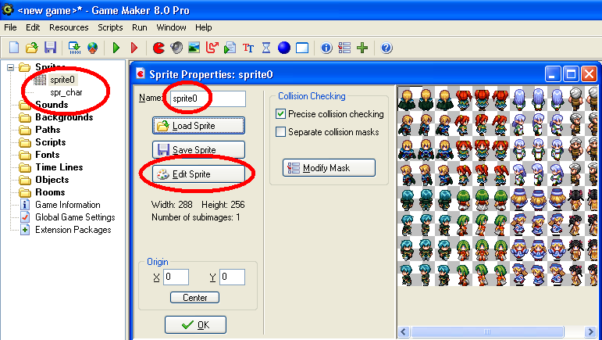This screenshot has height=340, width=602.
Task: Click the Modify Mask button
Action: pyautogui.click(x=329, y=168)
